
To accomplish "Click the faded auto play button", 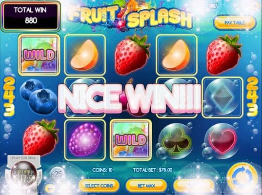I will (x=194, y=185).
